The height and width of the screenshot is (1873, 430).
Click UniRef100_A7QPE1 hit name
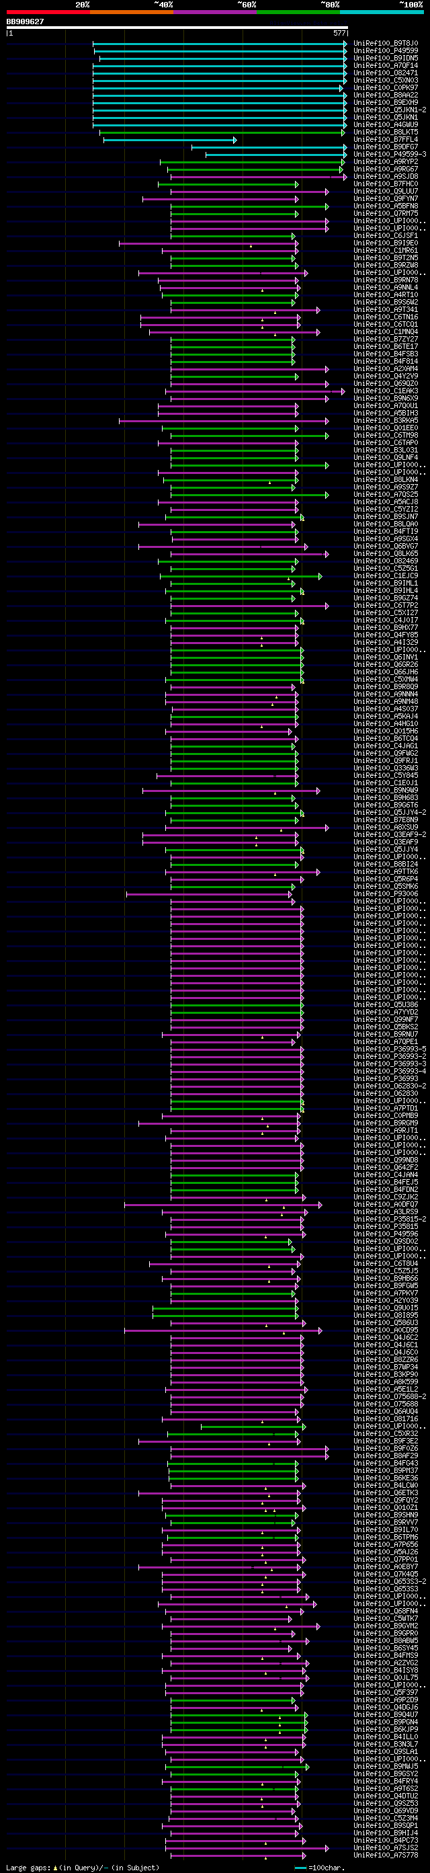click(x=386, y=1042)
